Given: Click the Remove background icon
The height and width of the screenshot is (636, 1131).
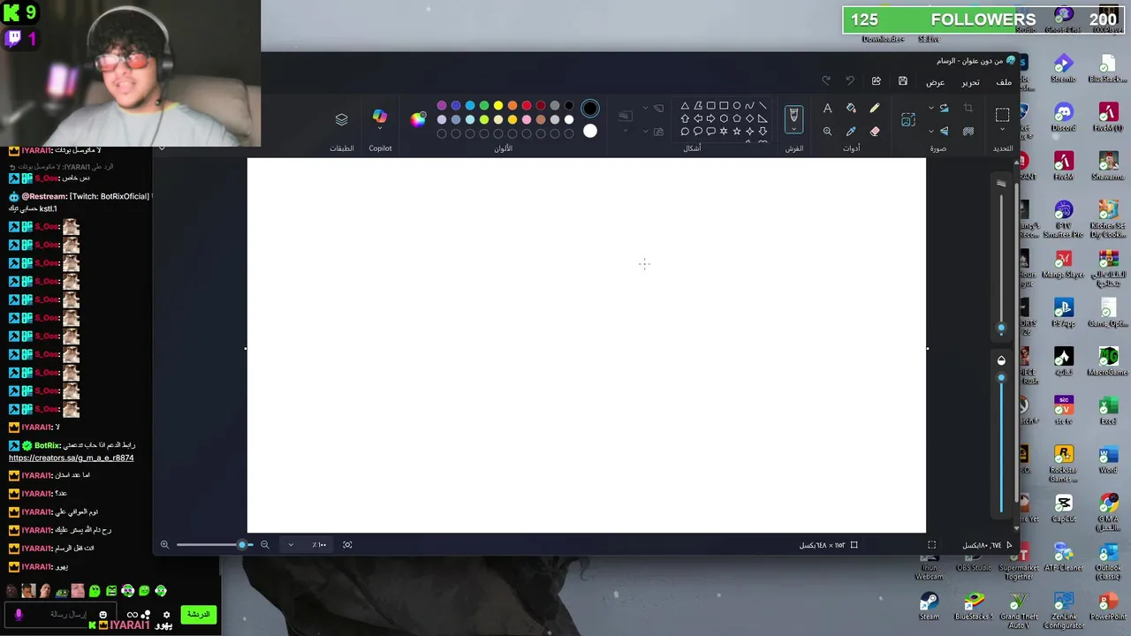Looking at the screenshot, I should 968,131.
